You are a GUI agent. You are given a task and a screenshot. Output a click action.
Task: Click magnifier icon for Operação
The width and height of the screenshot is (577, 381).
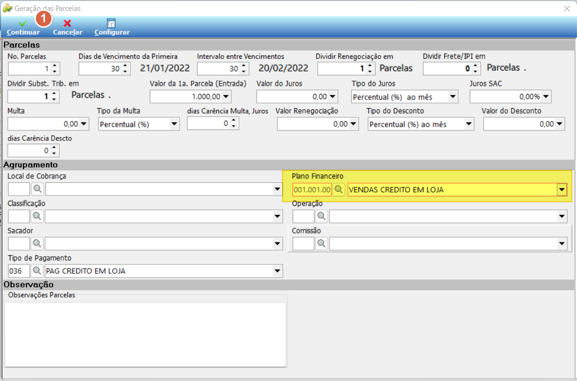click(x=321, y=216)
